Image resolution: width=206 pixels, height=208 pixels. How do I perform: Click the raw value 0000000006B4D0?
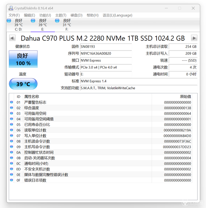tap(177, 136)
